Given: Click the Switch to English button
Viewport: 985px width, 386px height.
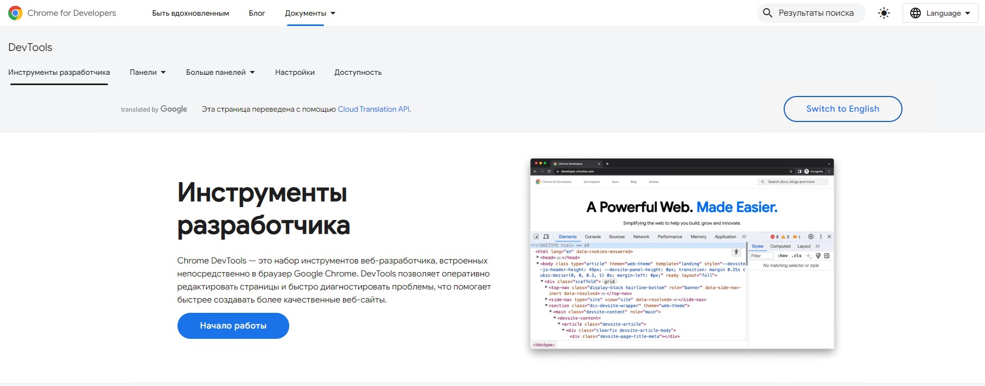Looking at the screenshot, I should pyautogui.click(x=843, y=109).
